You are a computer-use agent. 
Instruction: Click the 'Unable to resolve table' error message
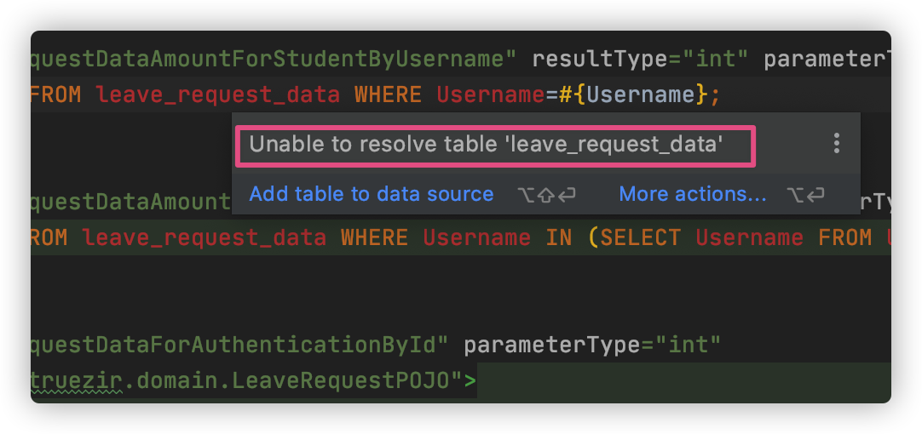[x=487, y=145]
